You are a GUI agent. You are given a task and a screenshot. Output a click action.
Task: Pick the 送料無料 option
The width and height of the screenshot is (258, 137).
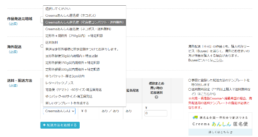[85, 43]
